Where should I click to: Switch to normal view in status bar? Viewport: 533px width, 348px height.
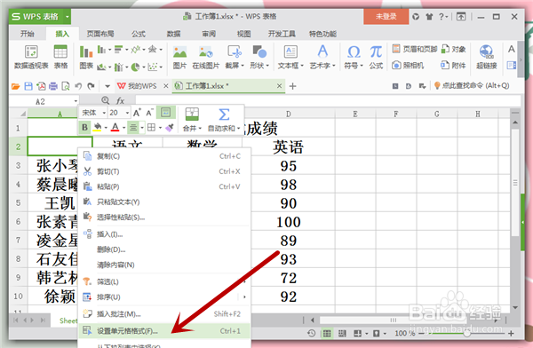tap(327, 334)
